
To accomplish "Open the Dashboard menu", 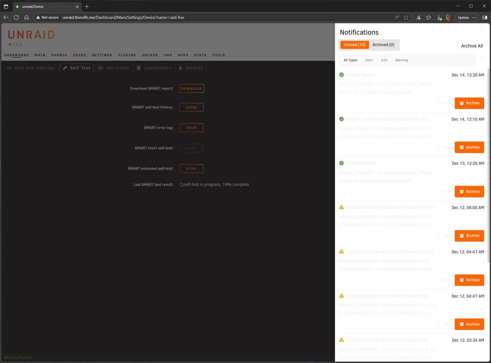I will click(x=16, y=55).
